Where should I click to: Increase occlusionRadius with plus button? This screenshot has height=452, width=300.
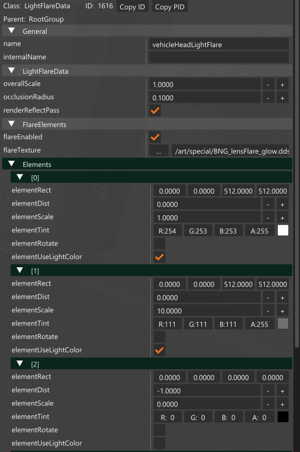click(282, 98)
